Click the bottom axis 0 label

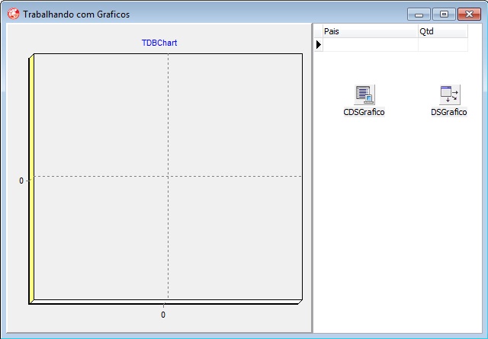pyautogui.click(x=163, y=315)
